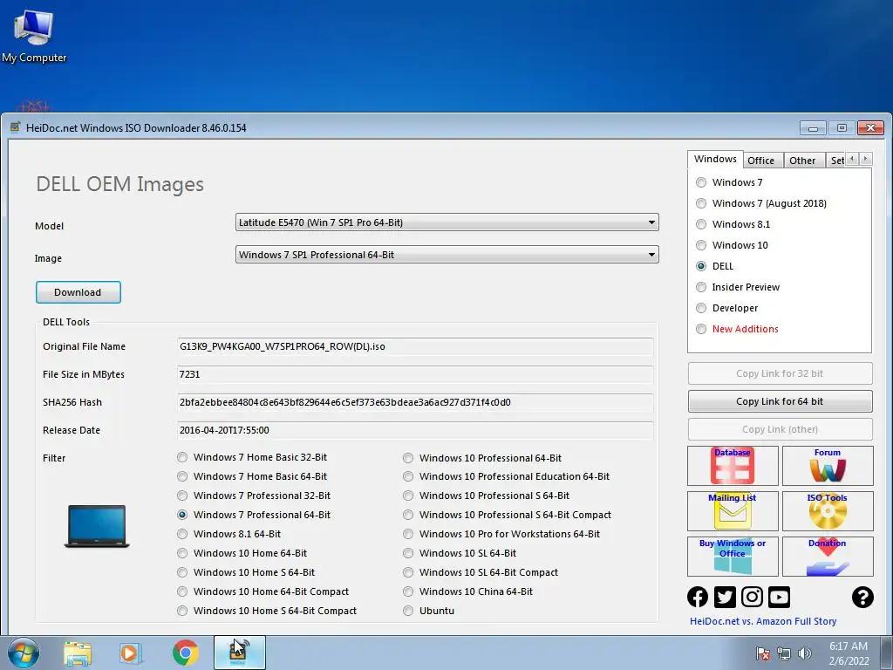Filter by Windows 10 Professional 64-Bit
This screenshot has width=893, height=670.
[482, 458]
